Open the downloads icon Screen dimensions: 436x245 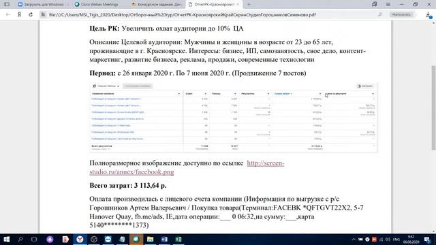429,15
